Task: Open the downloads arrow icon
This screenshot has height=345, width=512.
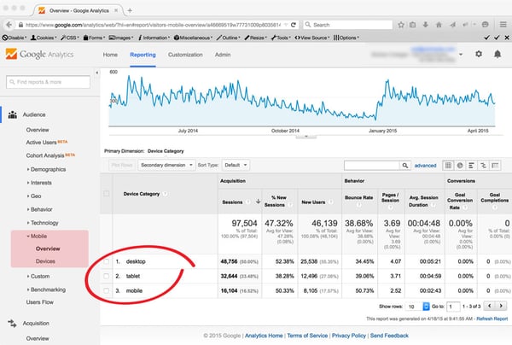Action: [x=426, y=25]
